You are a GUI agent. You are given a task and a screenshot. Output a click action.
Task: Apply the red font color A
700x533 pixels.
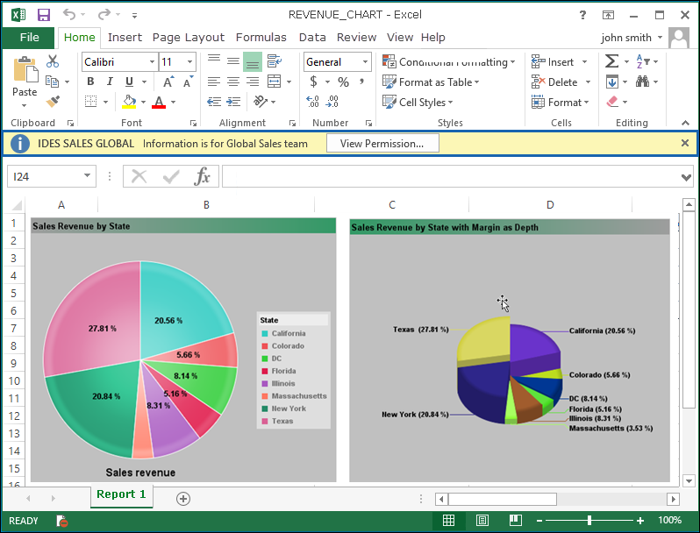(159, 103)
